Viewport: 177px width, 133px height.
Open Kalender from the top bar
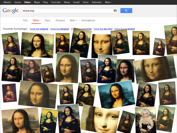pyautogui.click(x=97, y=2)
